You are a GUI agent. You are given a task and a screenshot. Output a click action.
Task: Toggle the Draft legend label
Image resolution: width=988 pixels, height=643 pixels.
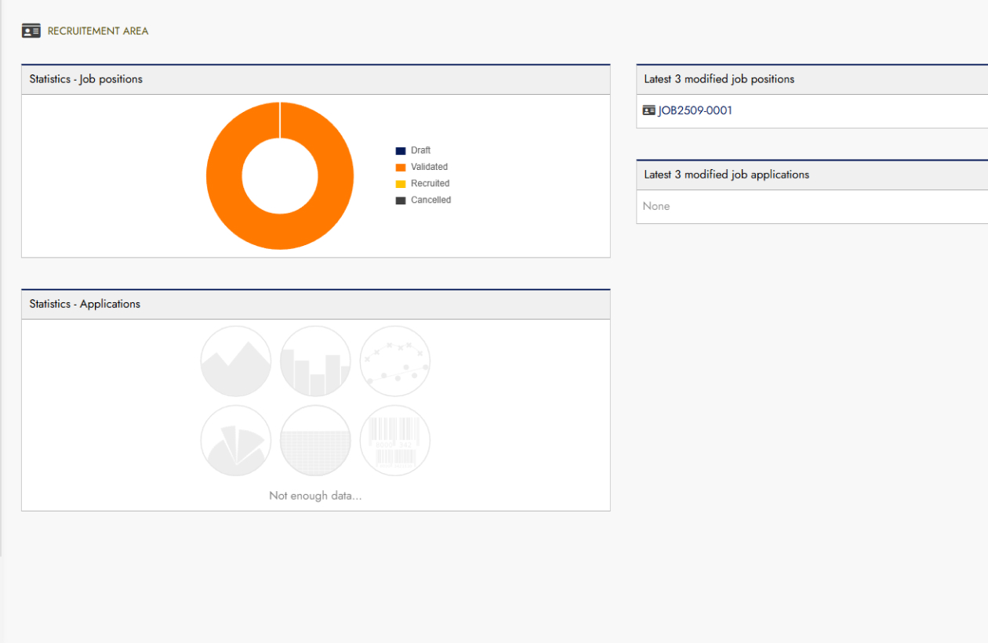coord(420,150)
